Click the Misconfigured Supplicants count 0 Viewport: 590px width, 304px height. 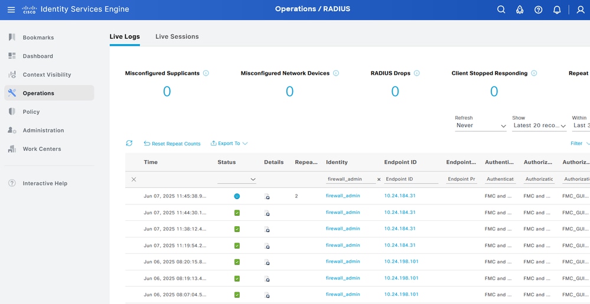click(167, 91)
